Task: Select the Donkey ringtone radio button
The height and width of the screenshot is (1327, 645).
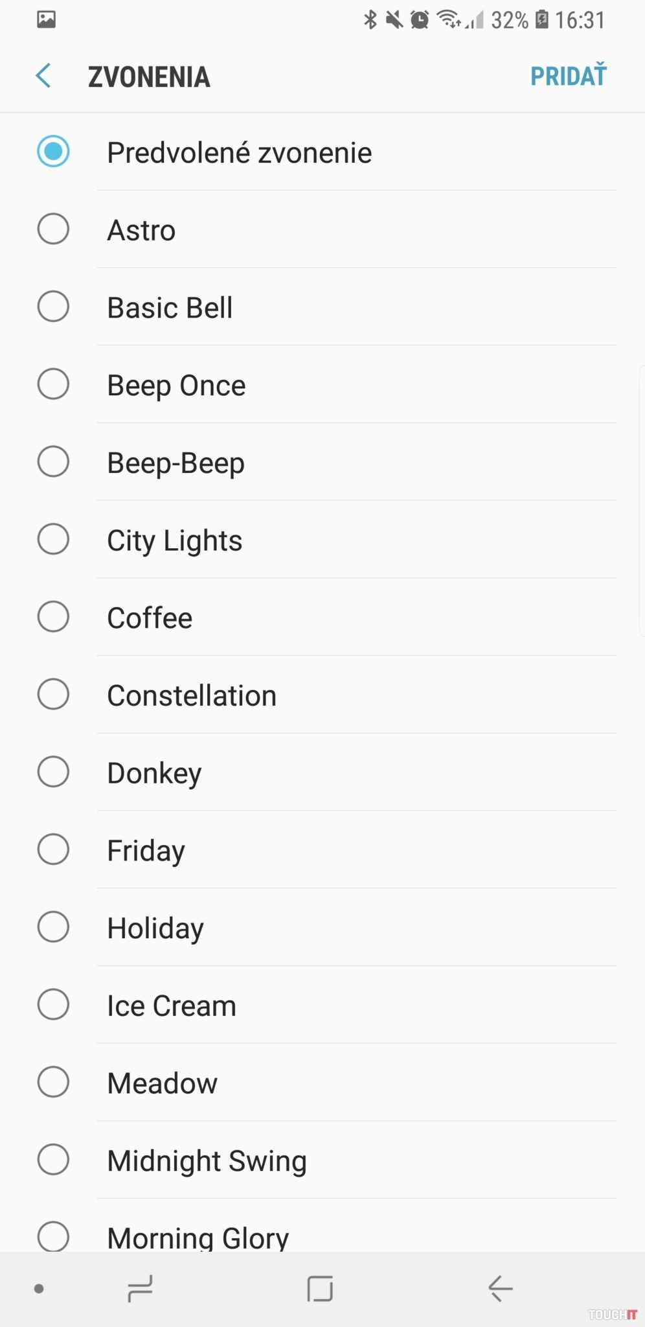Action: 53,772
